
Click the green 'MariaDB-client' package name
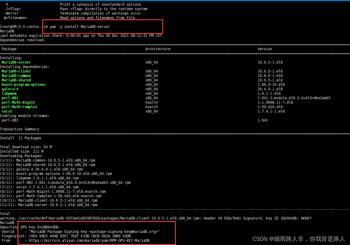coord(16,71)
